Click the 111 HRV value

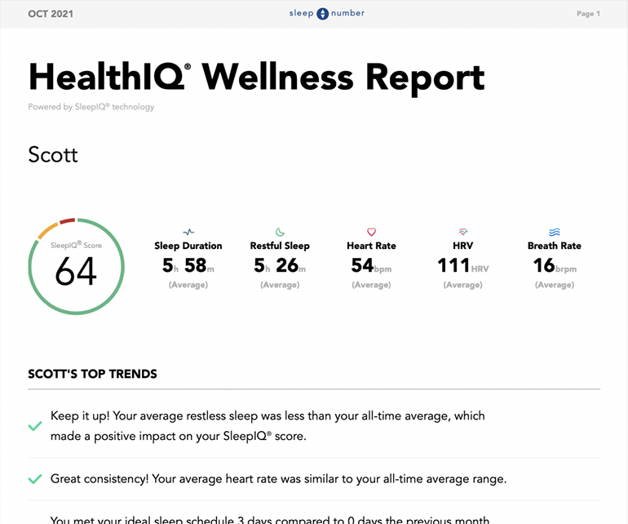[x=463, y=265]
